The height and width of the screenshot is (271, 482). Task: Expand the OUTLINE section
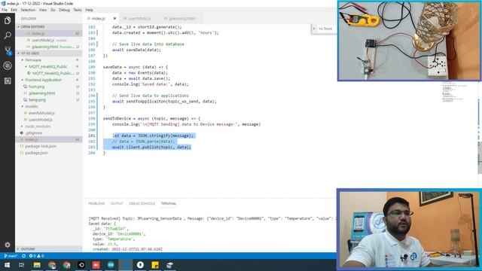click(18, 249)
